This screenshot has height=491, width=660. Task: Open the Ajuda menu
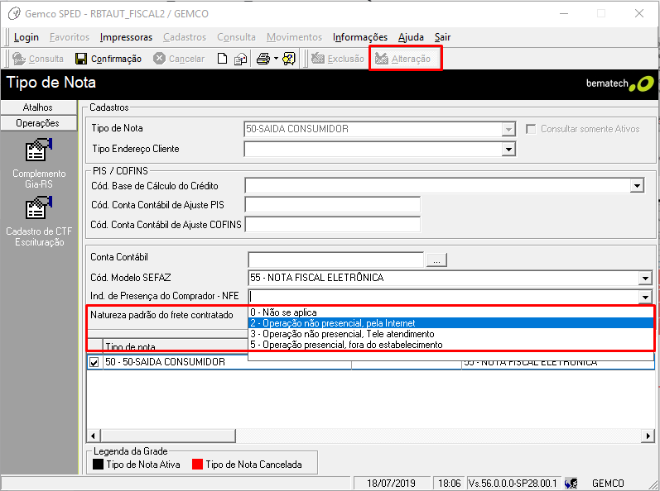(x=411, y=37)
